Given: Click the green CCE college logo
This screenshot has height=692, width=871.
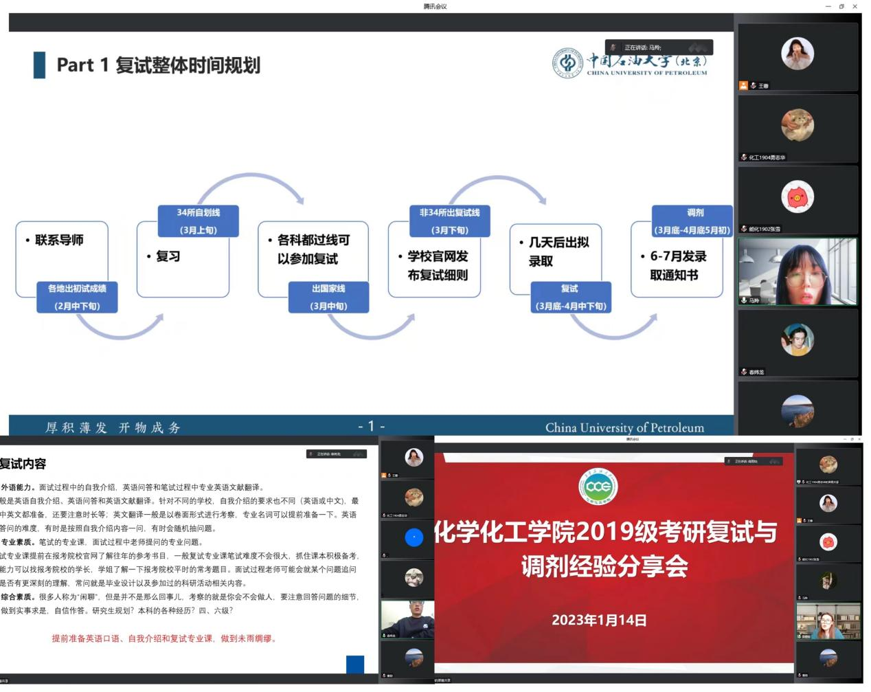Looking at the screenshot, I should [x=598, y=487].
